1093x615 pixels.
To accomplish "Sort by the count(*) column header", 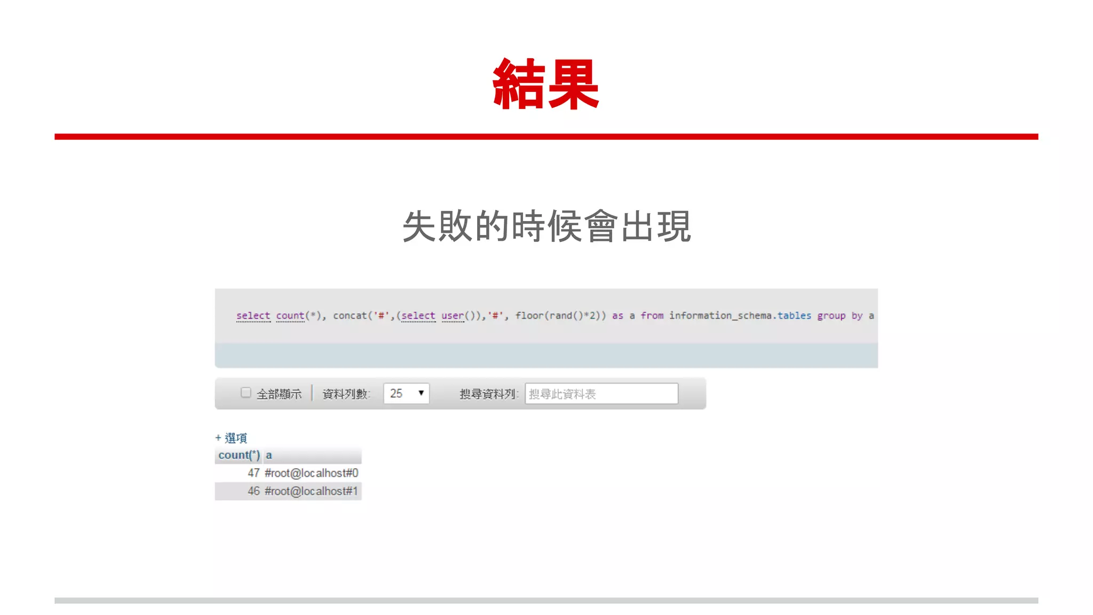I will pos(239,455).
